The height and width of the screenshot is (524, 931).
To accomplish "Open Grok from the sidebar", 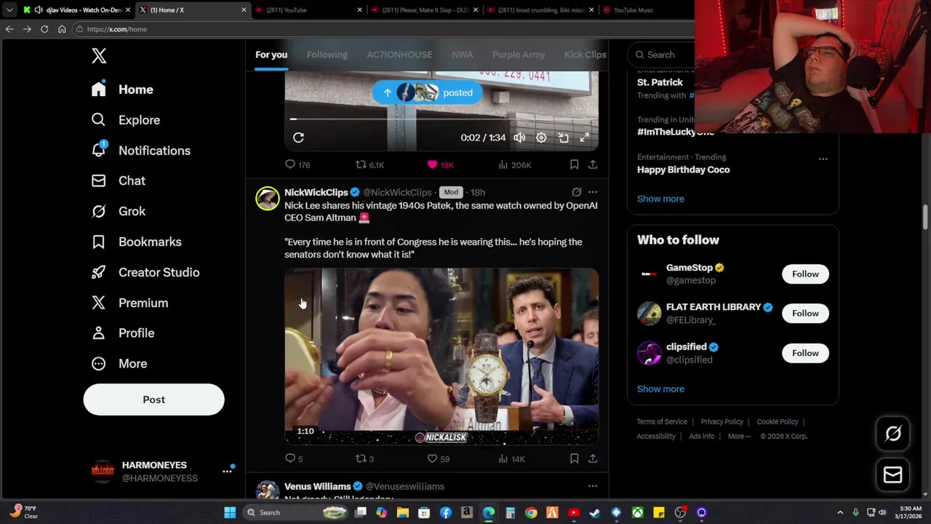I will point(119,211).
